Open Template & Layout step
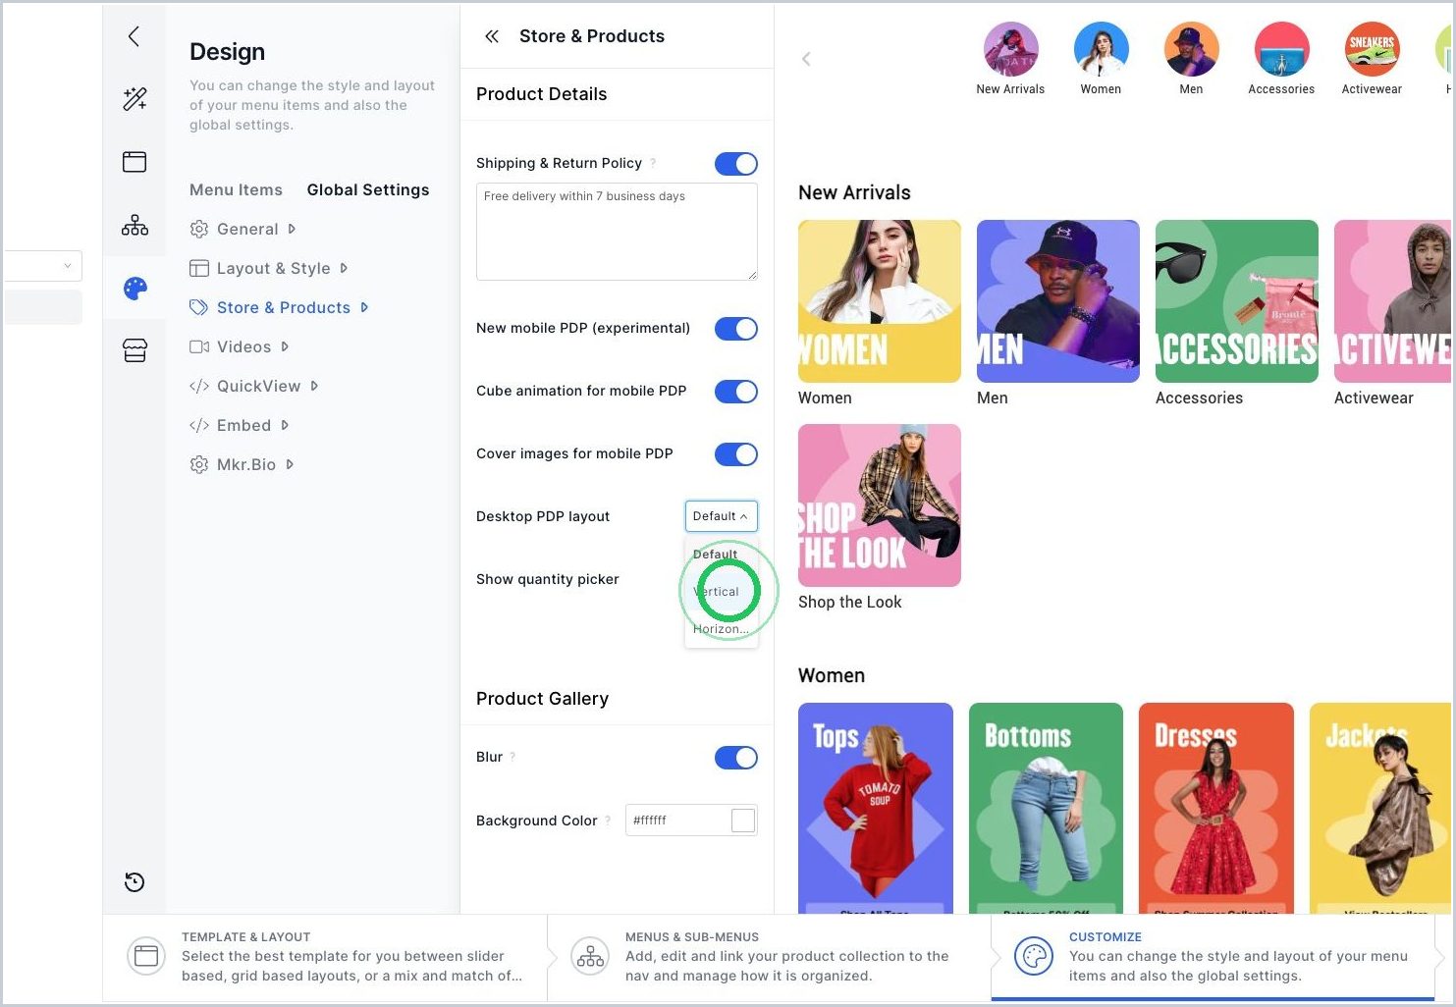Screen dimensions: 1456x1007 325,956
